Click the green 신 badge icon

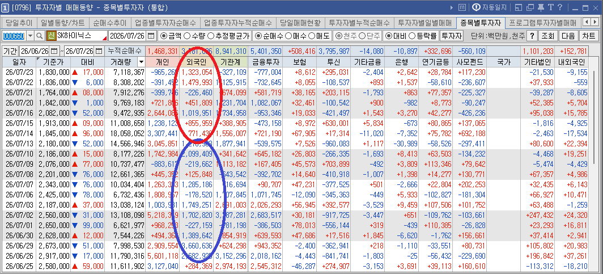pyautogui.click(x=51, y=36)
